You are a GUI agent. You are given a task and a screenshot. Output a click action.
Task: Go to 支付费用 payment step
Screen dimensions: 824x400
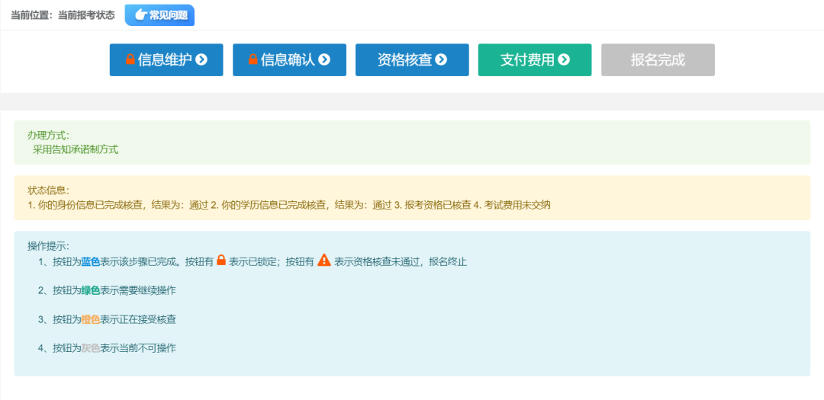tap(535, 60)
